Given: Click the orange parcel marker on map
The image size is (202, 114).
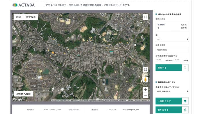Looking at the screenshot, I should click(53, 53).
